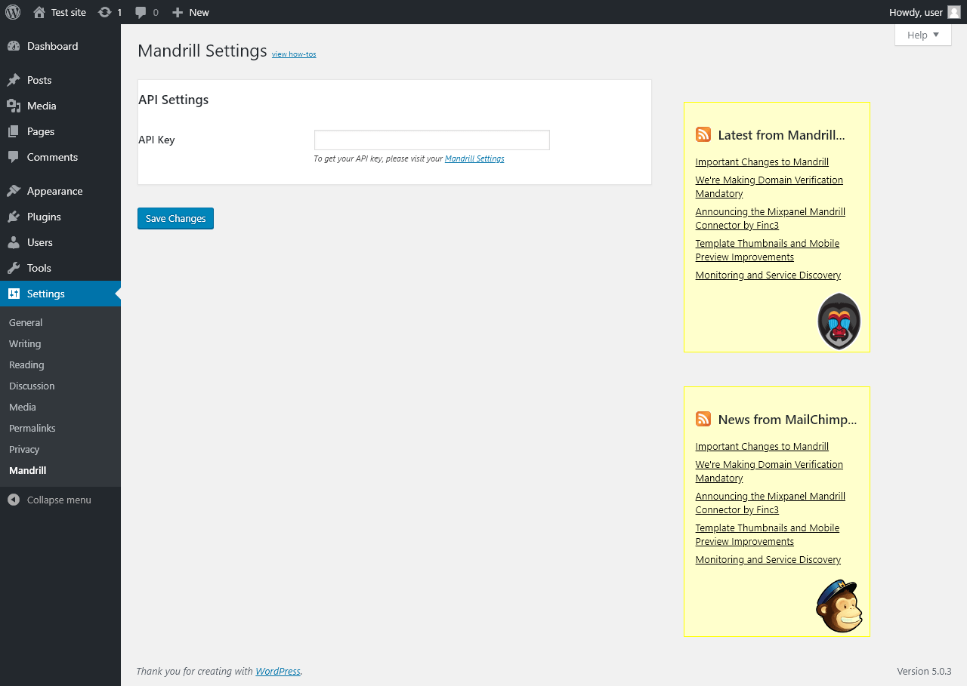
Task: Open Template Thumbnails link in News from MailChimp
Action: 767,534
